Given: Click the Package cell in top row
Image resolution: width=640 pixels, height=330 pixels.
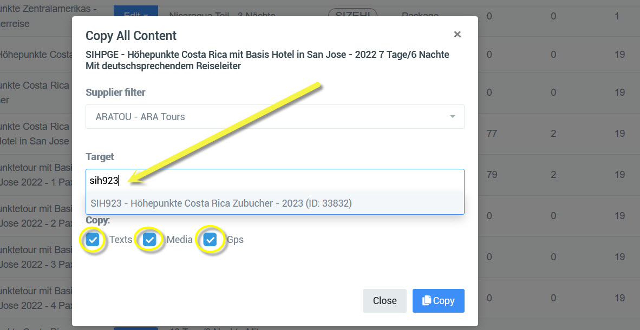Looking at the screenshot, I should (x=420, y=16).
